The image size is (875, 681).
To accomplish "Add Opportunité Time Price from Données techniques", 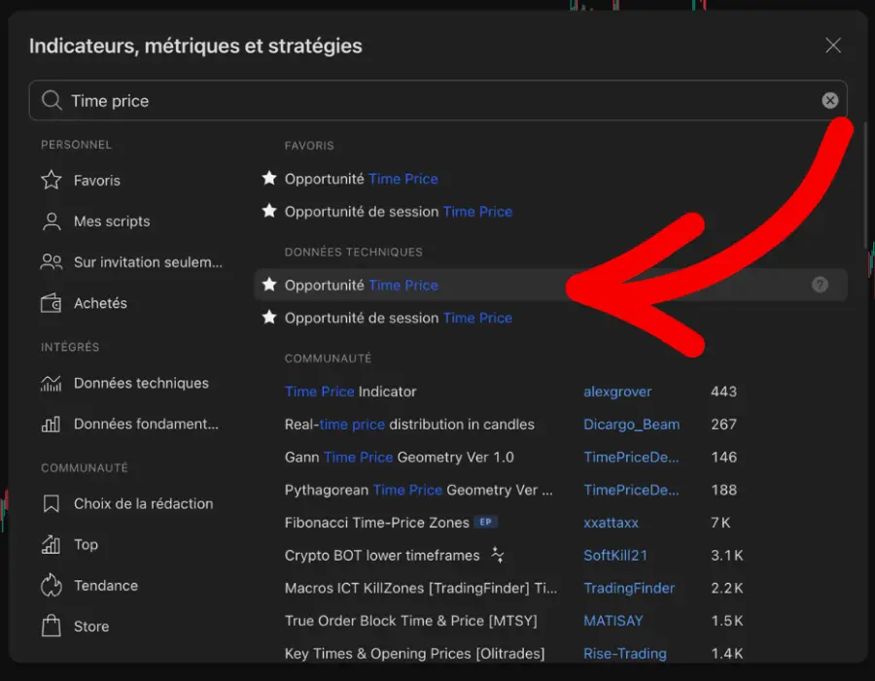I will tap(361, 285).
